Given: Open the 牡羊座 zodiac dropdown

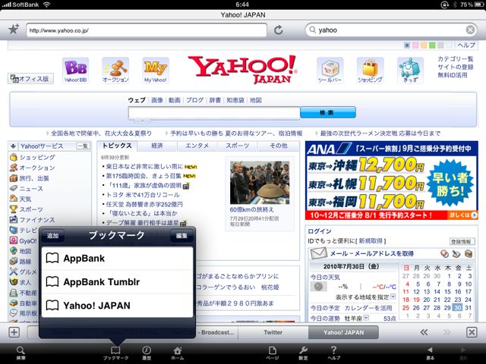Looking at the screenshot, I should (x=366, y=318).
